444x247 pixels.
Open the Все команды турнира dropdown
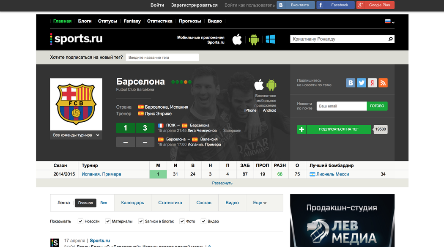(76, 135)
